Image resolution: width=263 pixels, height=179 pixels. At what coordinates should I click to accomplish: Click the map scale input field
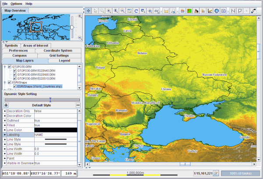tap(203, 173)
